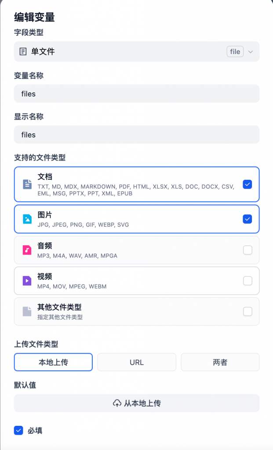Open the 字段类型 field type dropdown

click(136, 51)
